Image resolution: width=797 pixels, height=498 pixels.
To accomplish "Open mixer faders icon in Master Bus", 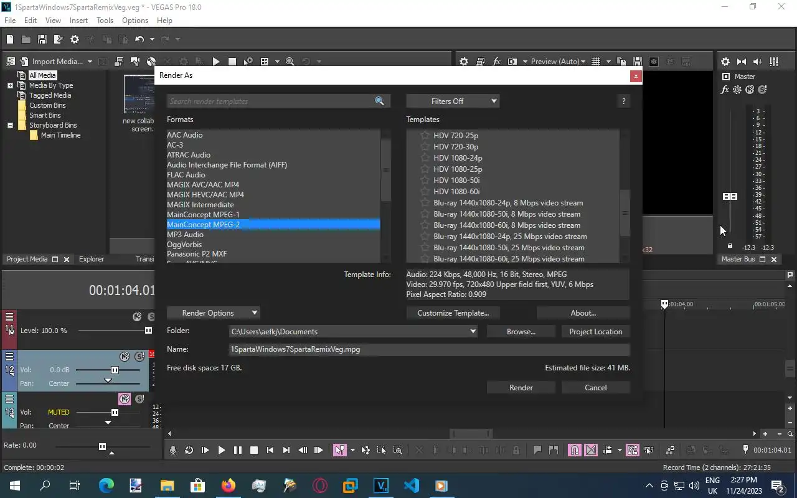I will point(774,62).
